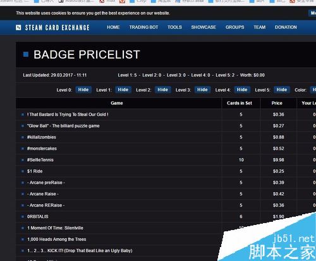
Task: Hide Level 1 badges
Action: 123,90
